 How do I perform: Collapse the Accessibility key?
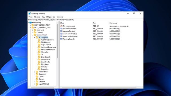(35, 37)
